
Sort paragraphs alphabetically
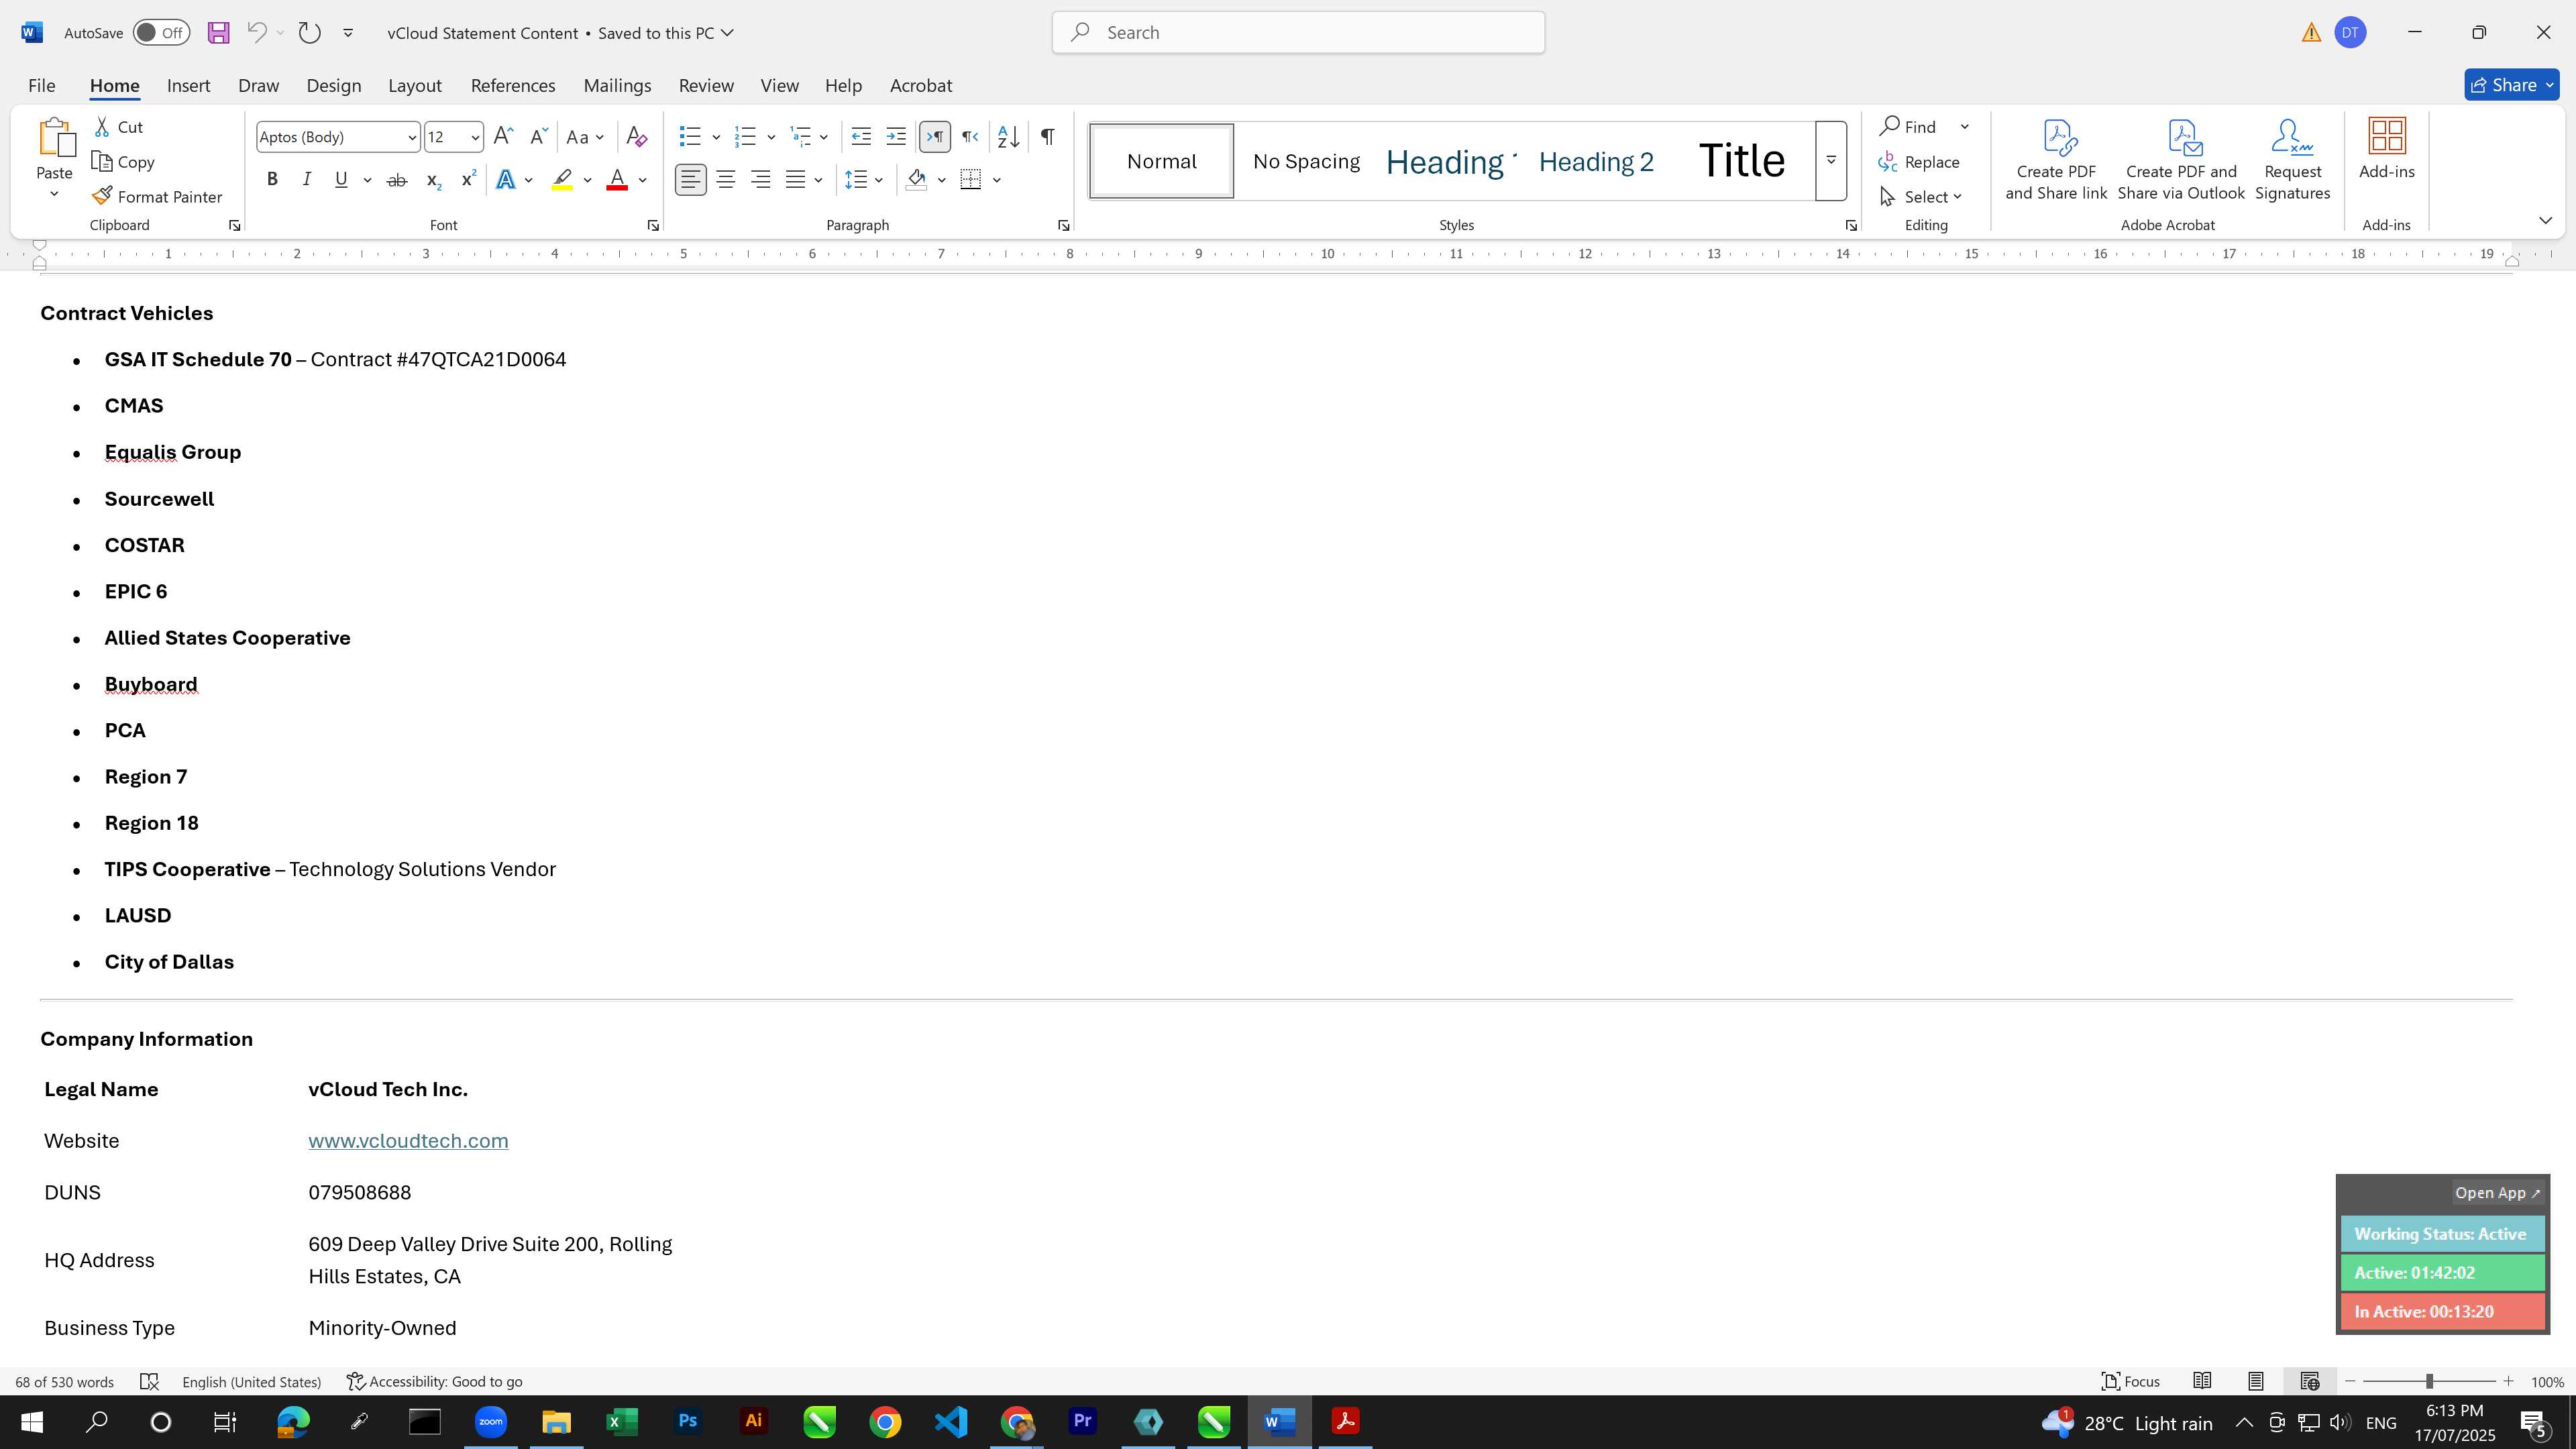point(1008,136)
